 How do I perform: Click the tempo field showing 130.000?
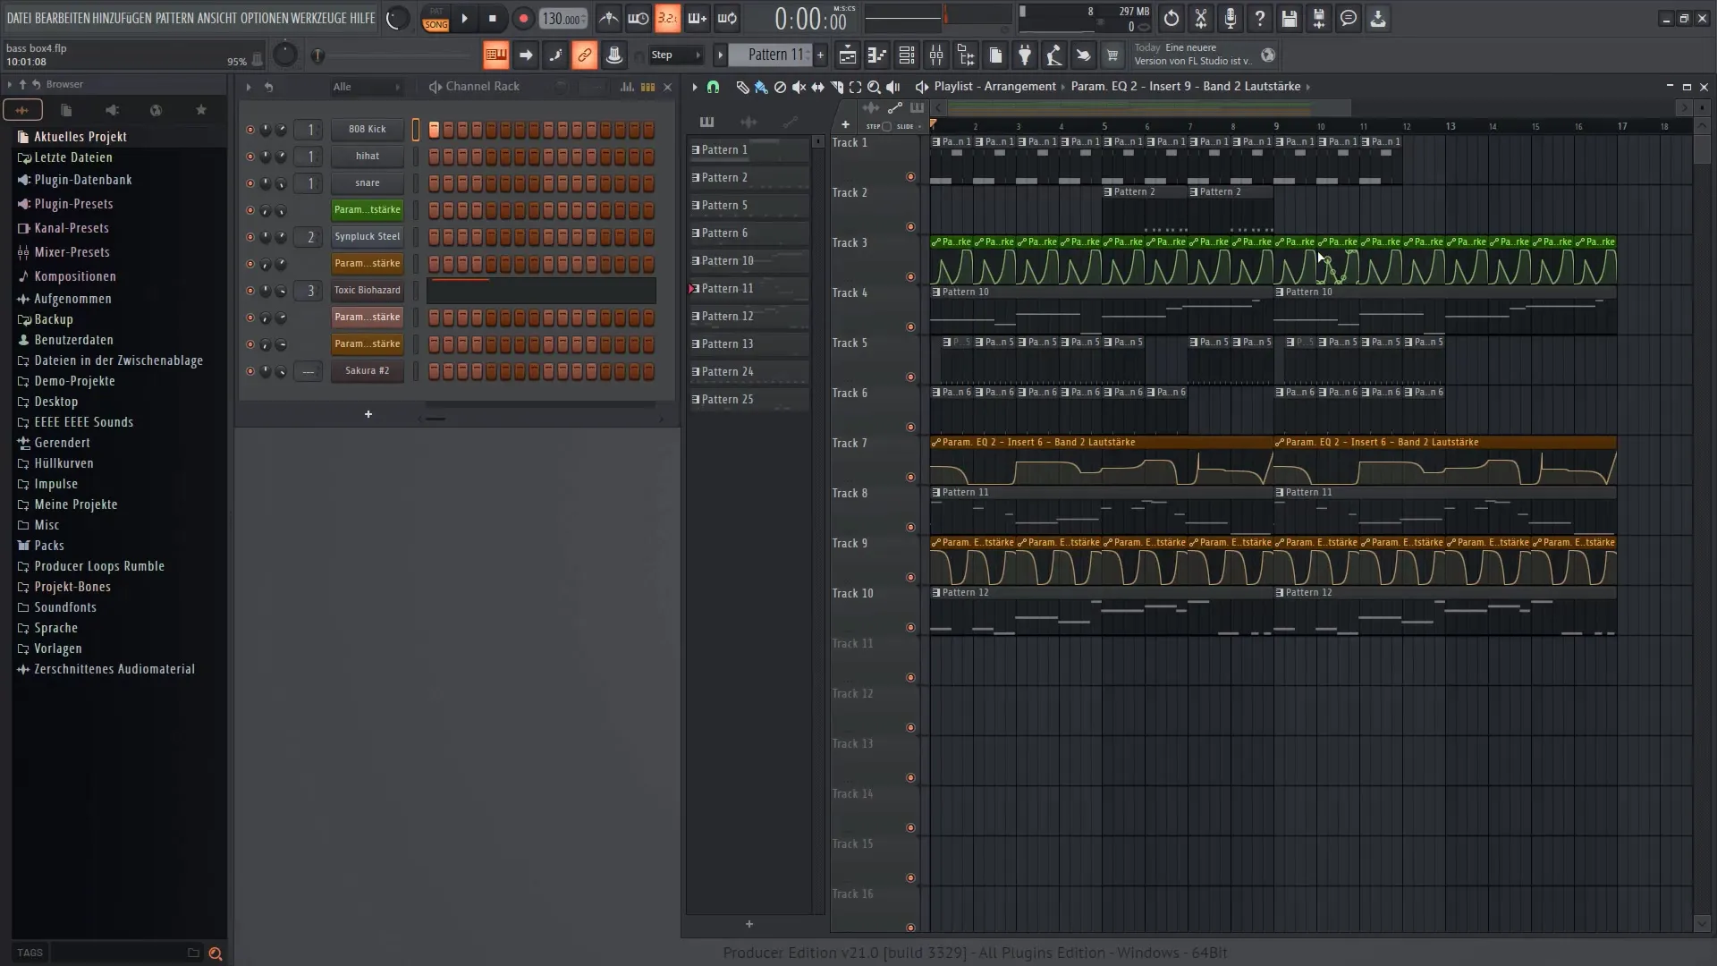coord(563,19)
